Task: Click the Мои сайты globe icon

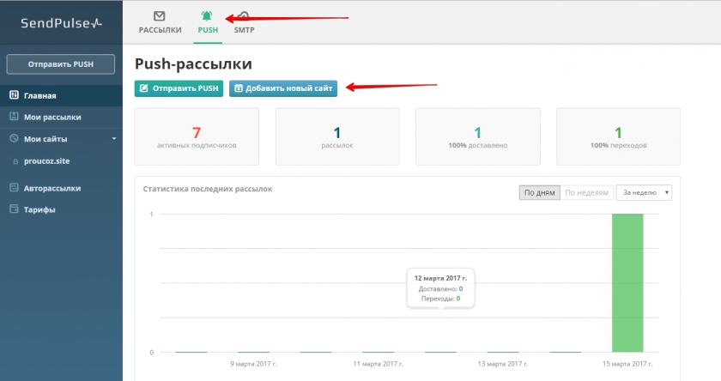Action: pyautogui.click(x=15, y=138)
